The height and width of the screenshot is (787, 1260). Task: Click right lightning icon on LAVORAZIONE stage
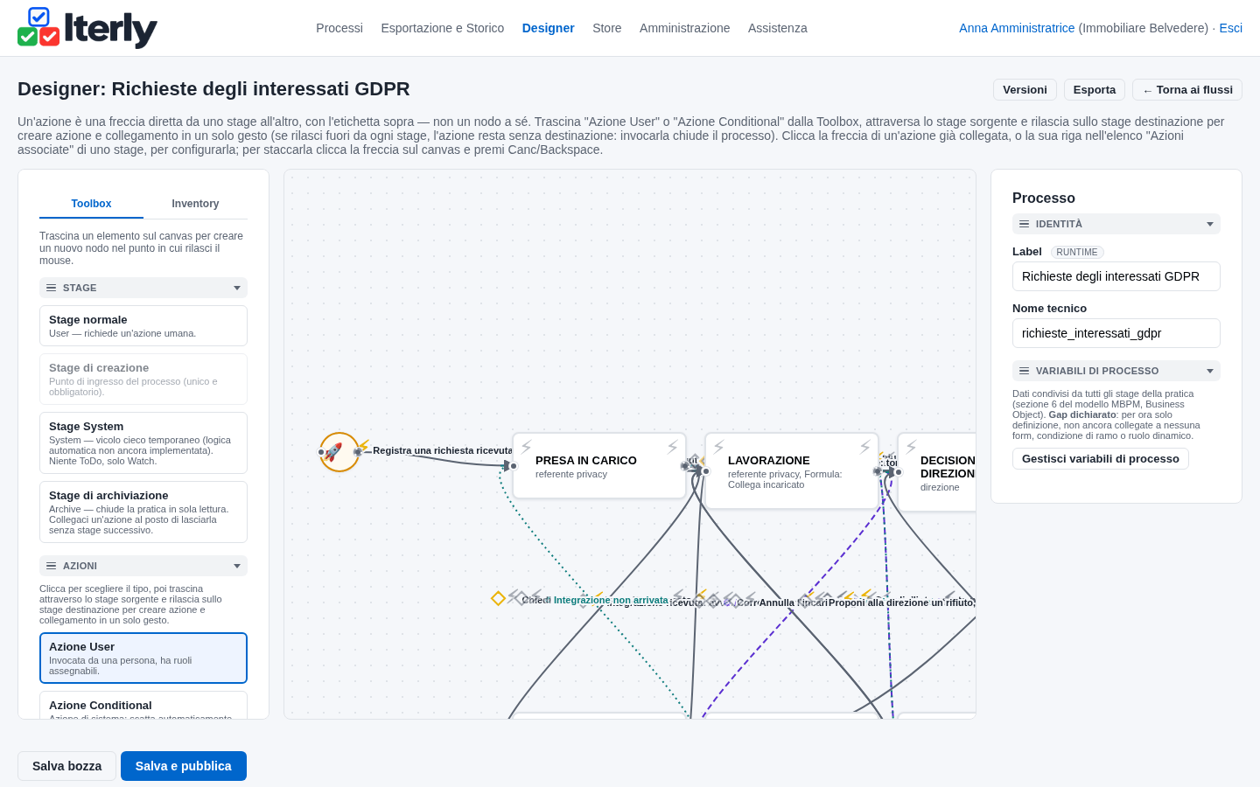864,447
